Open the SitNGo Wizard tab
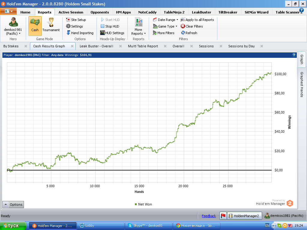 257,12
